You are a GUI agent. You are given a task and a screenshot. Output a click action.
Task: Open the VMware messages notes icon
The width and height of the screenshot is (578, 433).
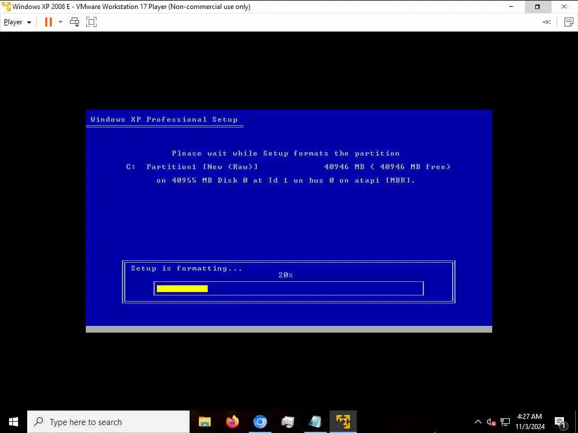569,22
